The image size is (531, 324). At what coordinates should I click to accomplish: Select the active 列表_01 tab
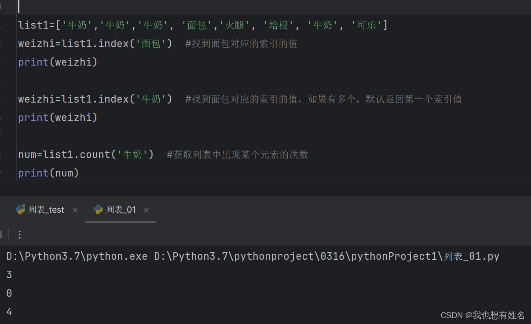click(x=121, y=210)
